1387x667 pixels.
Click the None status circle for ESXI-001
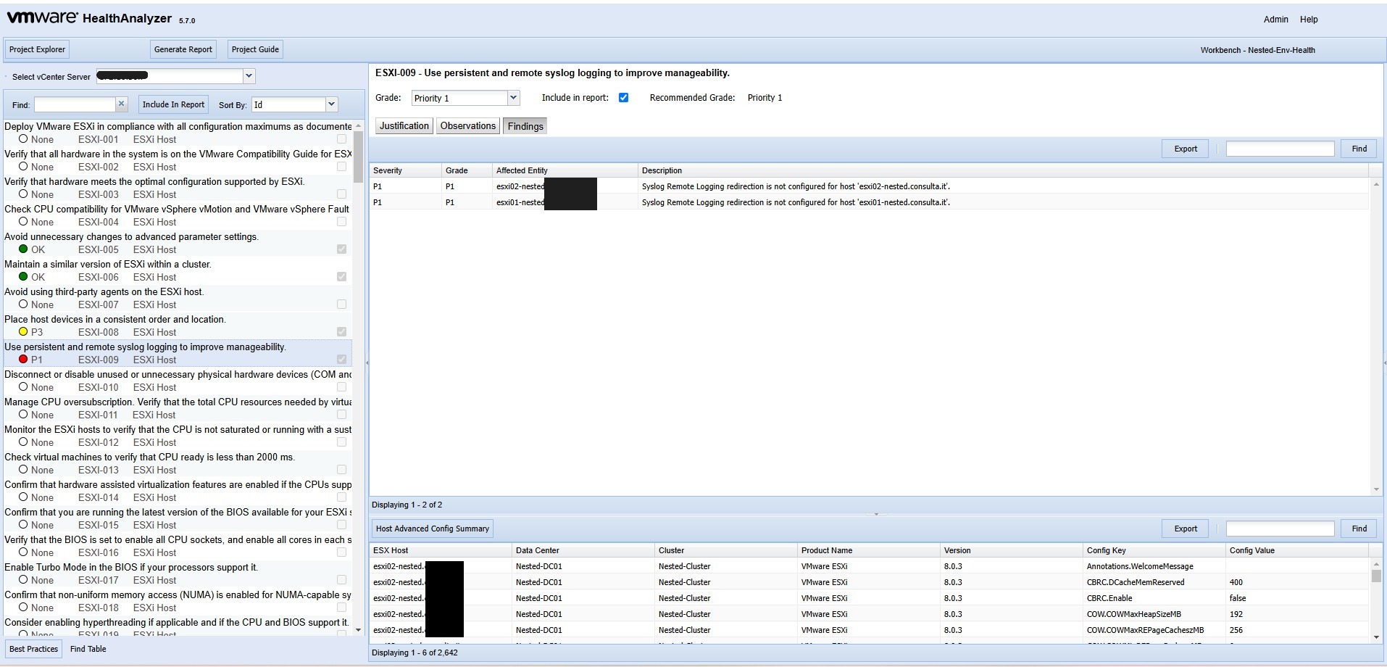pyautogui.click(x=23, y=139)
